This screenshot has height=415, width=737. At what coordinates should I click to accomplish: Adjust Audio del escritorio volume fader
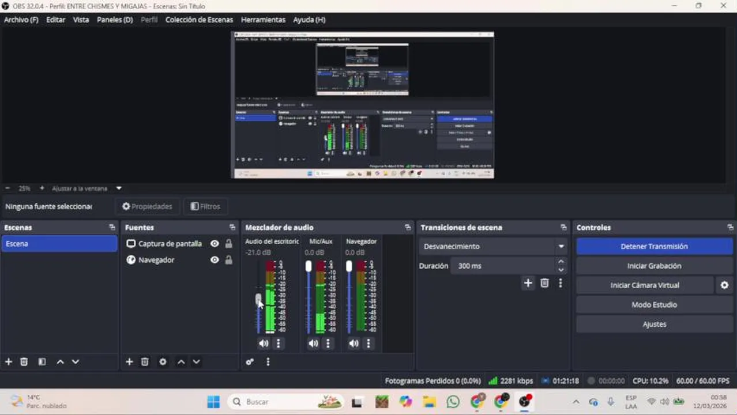pyautogui.click(x=258, y=299)
